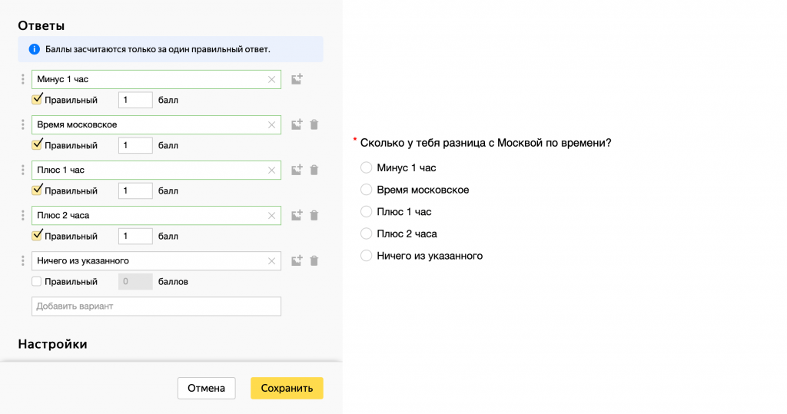This screenshot has width=787, height=414.
Task: Click the 'Отмена' button
Action: 206,388
